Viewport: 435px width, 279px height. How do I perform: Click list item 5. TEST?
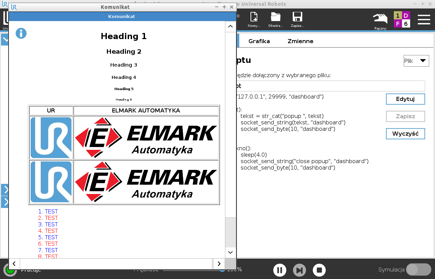coord(48,237)
